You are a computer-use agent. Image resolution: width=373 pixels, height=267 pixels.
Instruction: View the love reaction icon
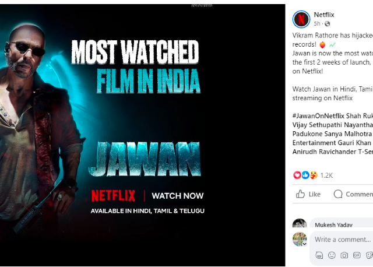coord(297,175)
